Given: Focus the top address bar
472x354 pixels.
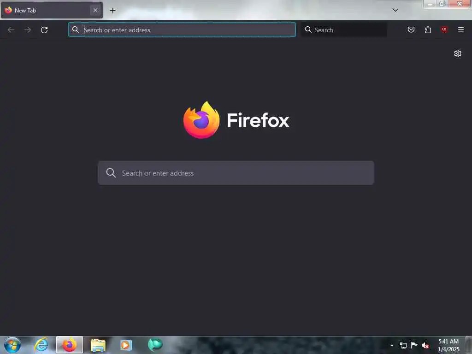Looking at the screenshot, I should pos(182,30).
